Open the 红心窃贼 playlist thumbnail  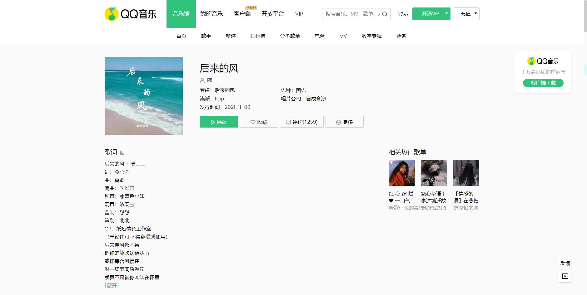pos(402,173)
